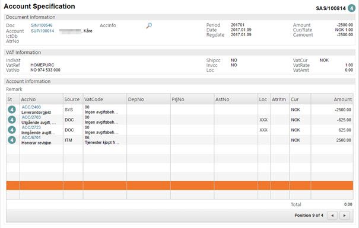Click the HOMEPURC VatRef value
Image resolution: width=359 pixels, height=228 pixels.
[42, 65]
